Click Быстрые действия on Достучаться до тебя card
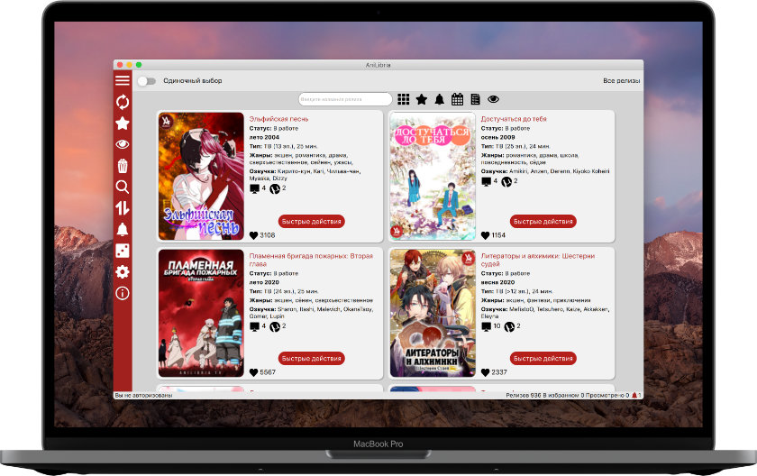 tap(543, 222)
